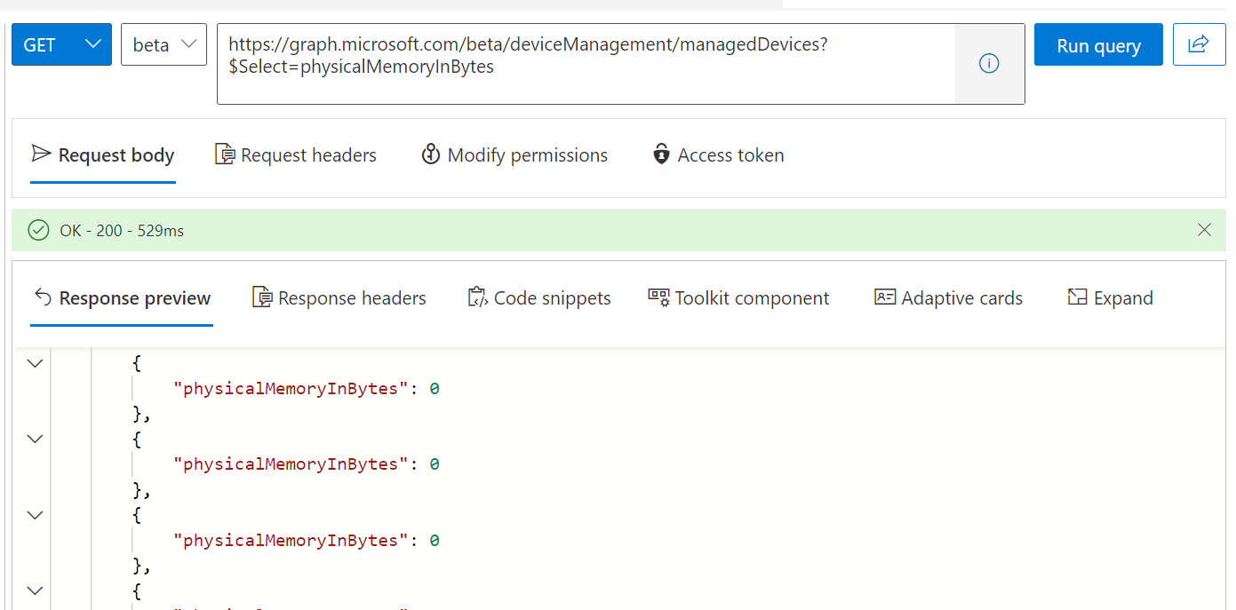Switch to the Request body tab
The width and height of the screenshot is (1236, 610).
pyautogui.click(x=103, y=155)
